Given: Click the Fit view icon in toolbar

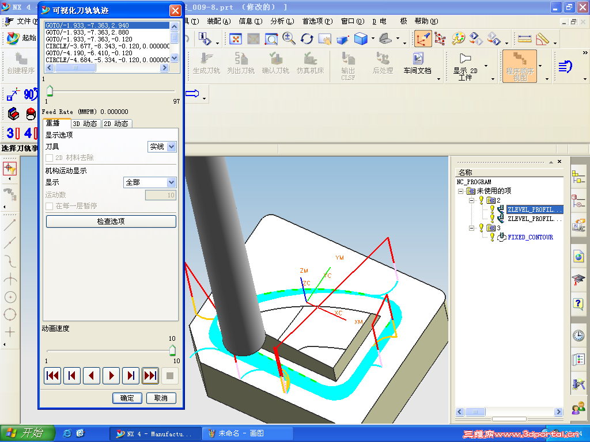Looking at the screenshot, I should [236, 39].
